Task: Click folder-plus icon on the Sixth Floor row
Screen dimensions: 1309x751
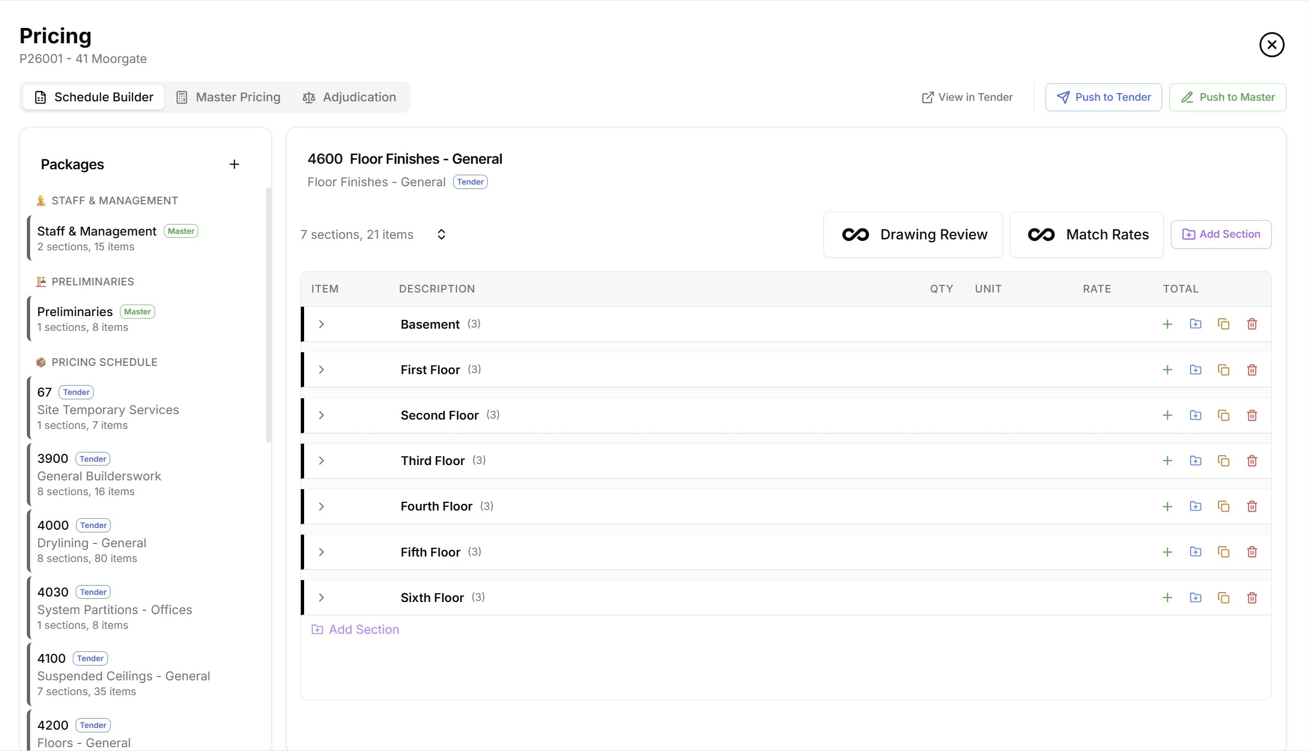Action: coord(1196,597)
